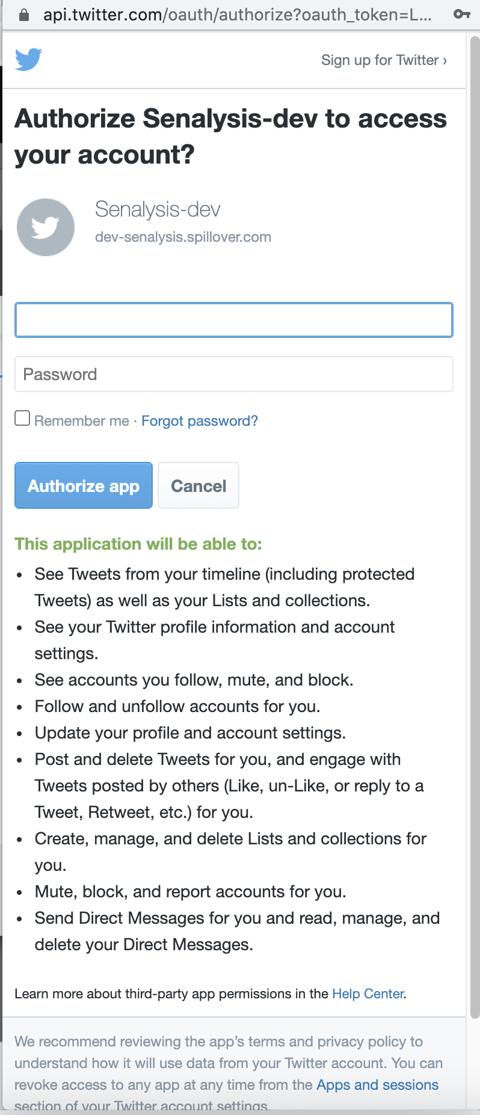
Task: Select the api.twitter.com URL in the address bar
Action: [237, 14]
